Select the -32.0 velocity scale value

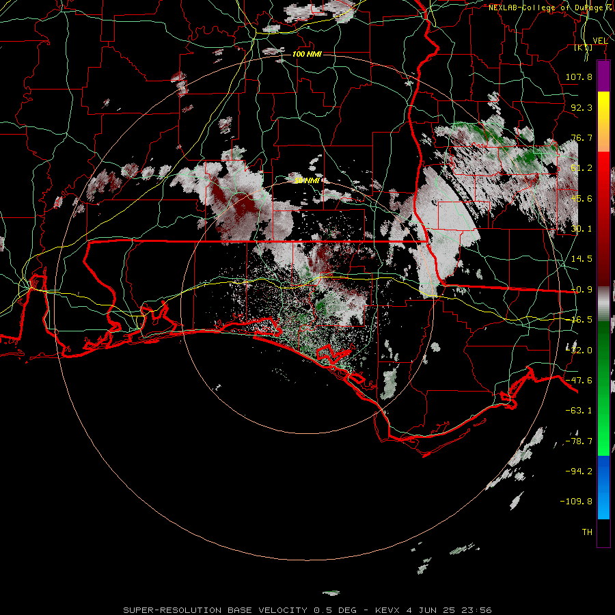click(x=579, y=351)
